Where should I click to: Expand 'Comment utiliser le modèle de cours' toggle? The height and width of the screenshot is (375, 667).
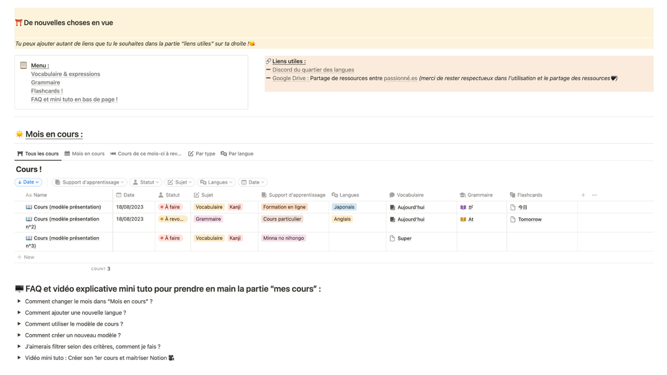coord(19,324)
